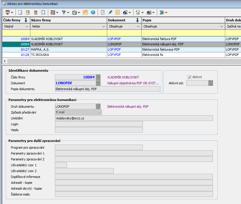Open the 10128 company number link
Image resolution: width=241 pixels, height=204 pixels.
[x=25, y=55]
